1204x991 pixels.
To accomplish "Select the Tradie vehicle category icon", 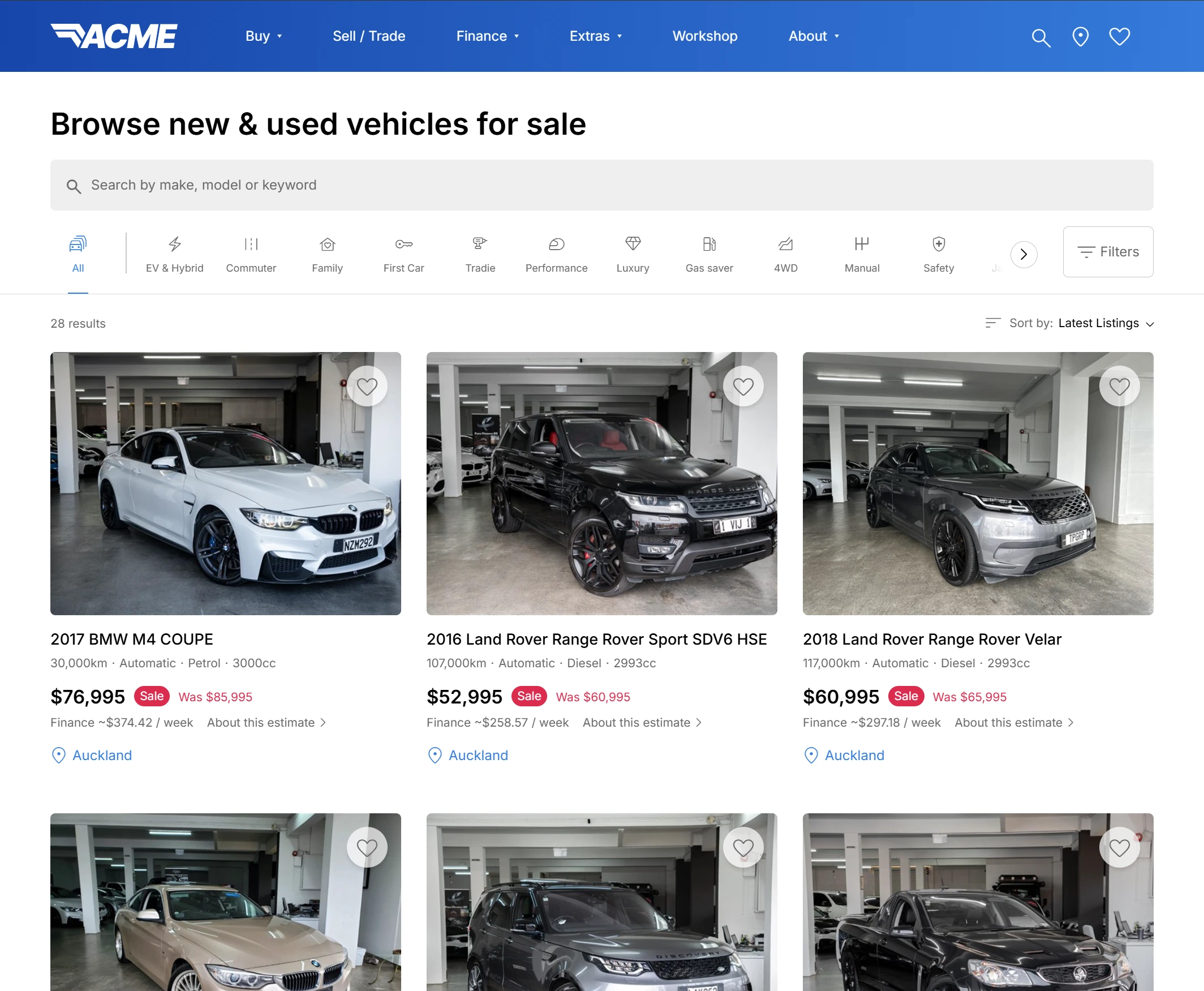I will 479,245.
